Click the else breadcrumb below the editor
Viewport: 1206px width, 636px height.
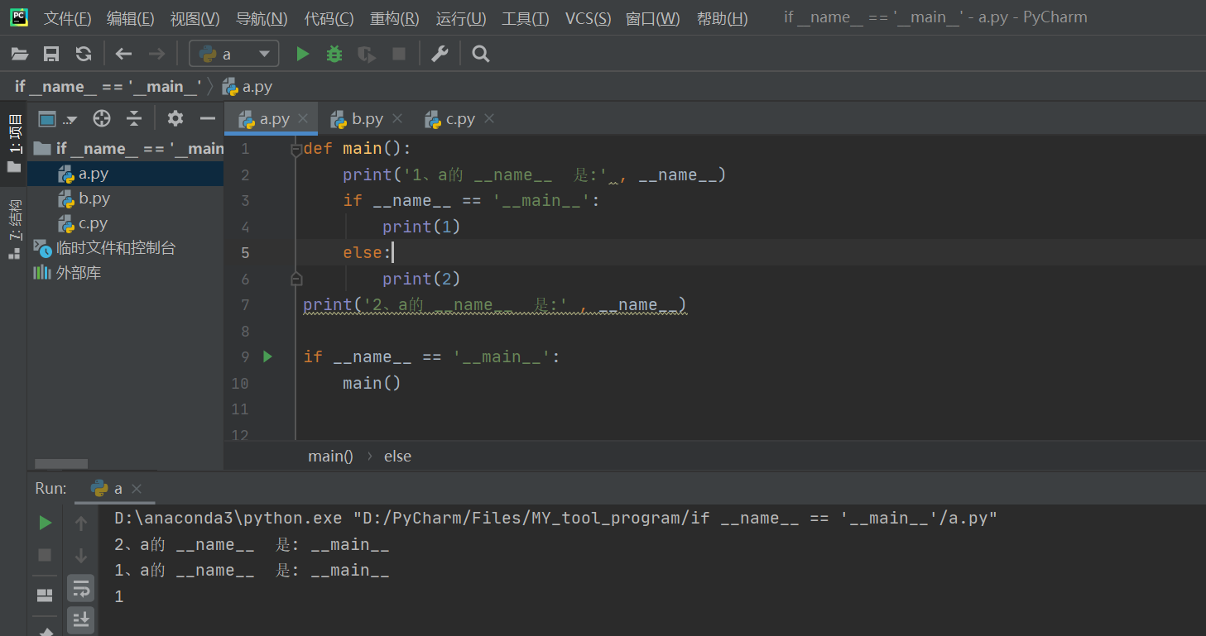pos(397,457)
